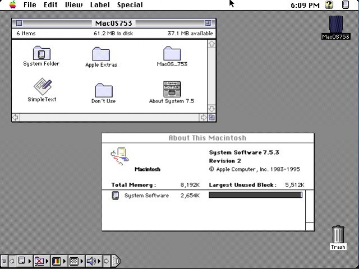Open the Label menu

[x=100, y=5]
